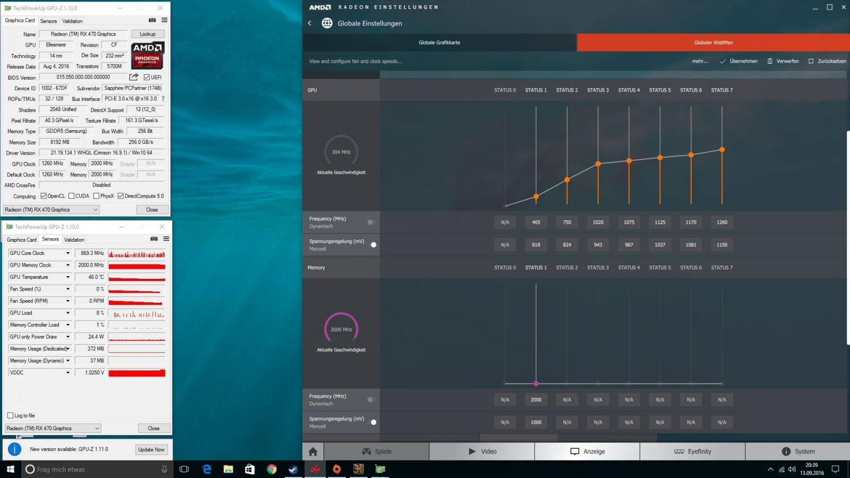Click the network icon in system tray
The image size is (850, 478).
(781, 469)
